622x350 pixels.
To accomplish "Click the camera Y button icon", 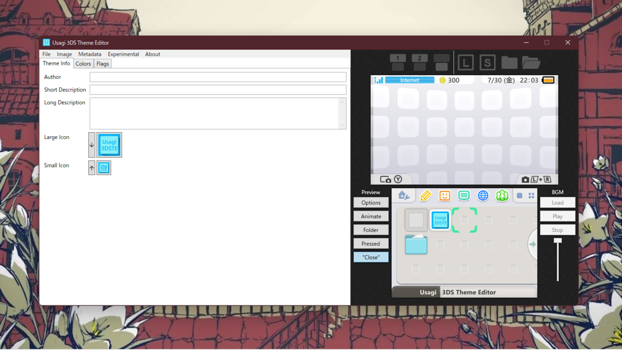I will coord(391,179).
